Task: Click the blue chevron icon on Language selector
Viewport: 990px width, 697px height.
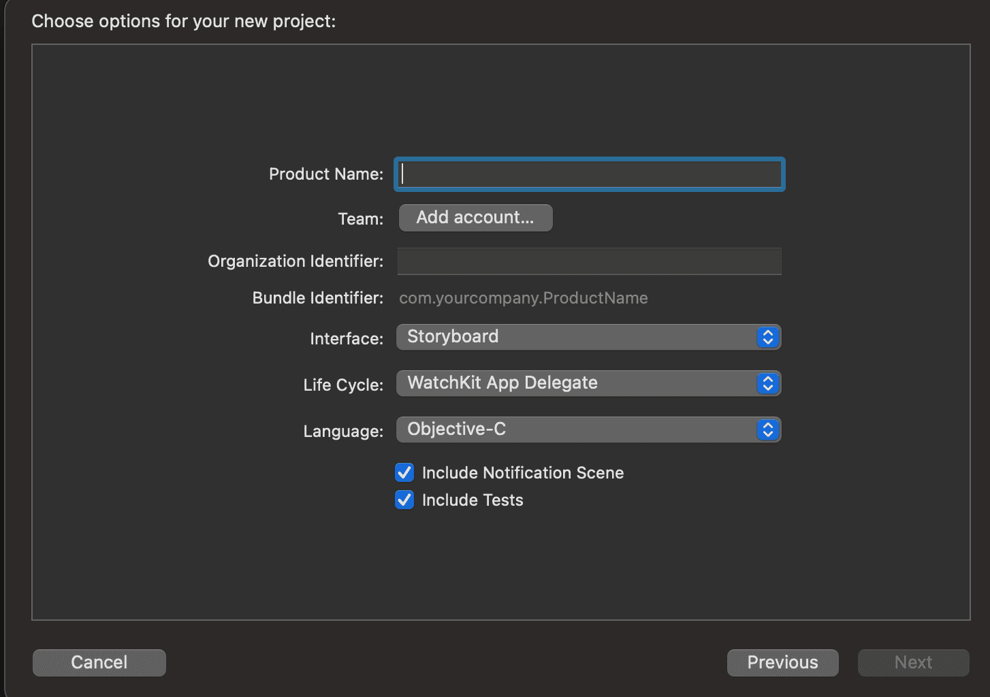Action: tap(767, 430)
